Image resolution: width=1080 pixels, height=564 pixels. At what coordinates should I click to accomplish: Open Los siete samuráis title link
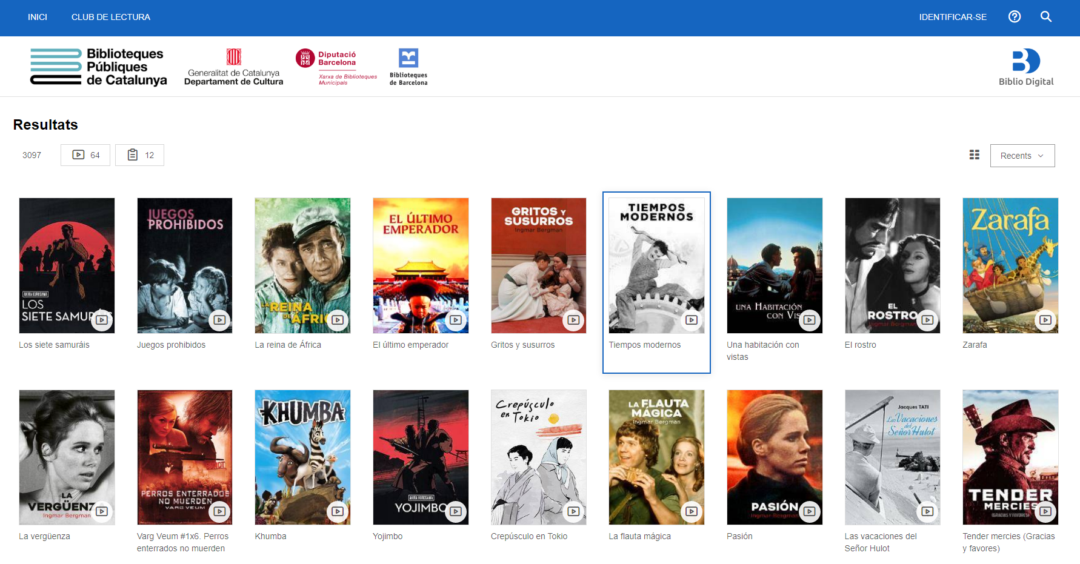click(54, 345)
